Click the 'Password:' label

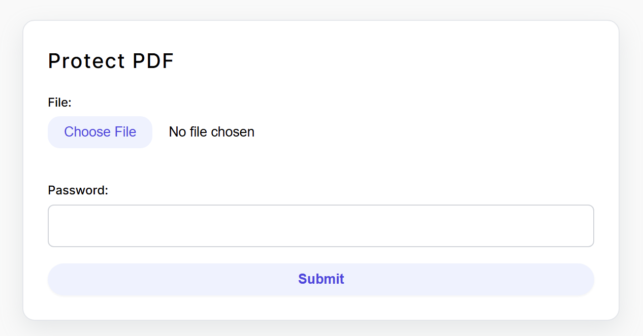tap(78, 190)
